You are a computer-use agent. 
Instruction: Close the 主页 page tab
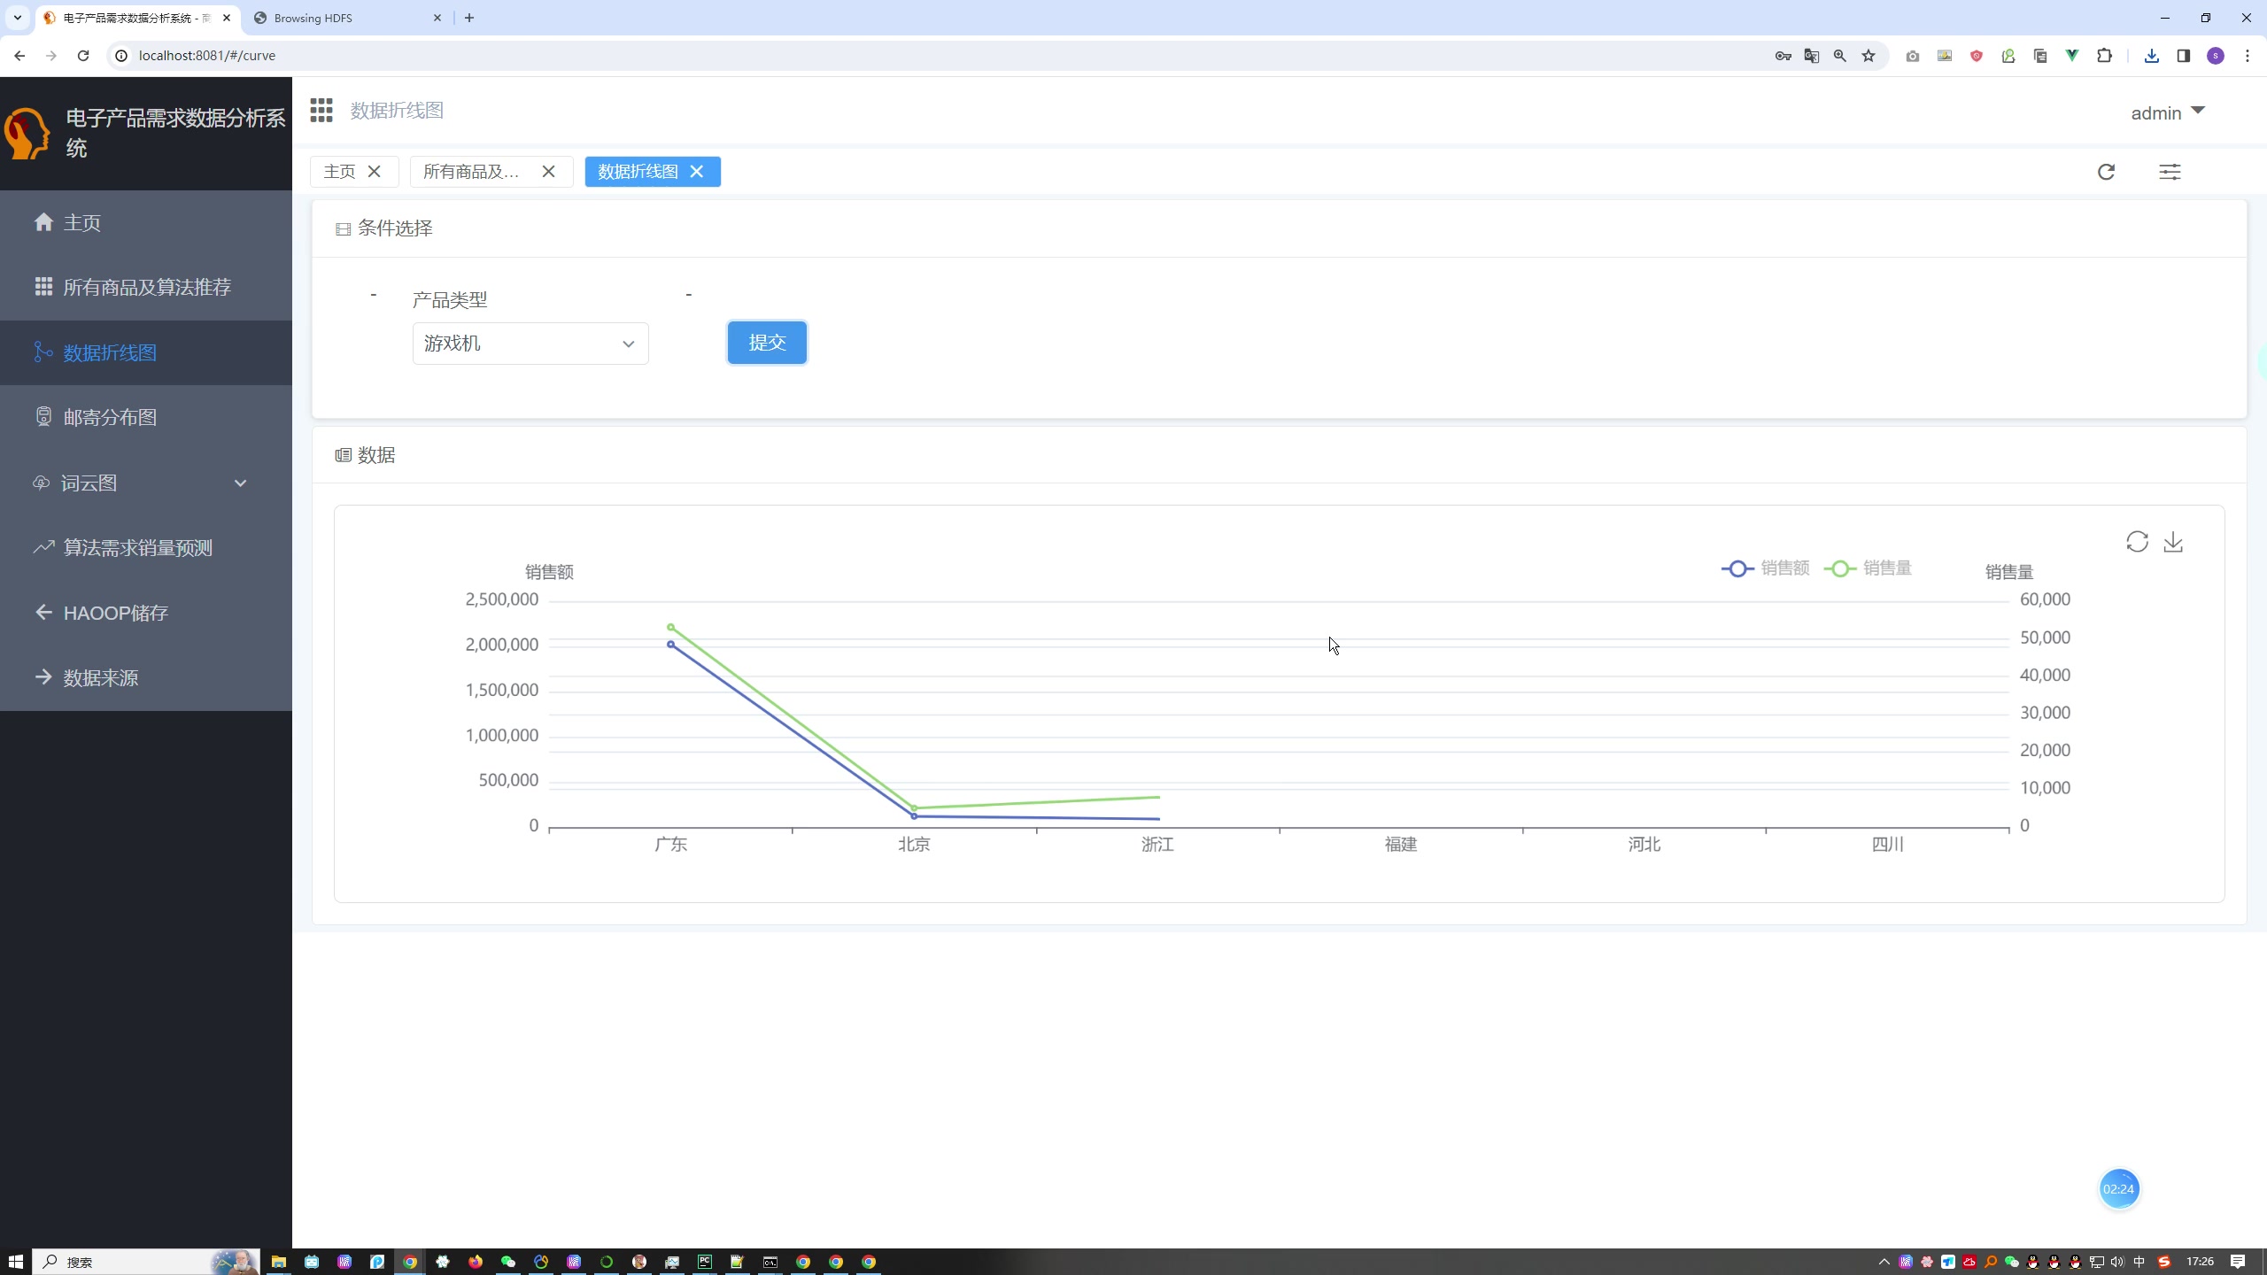coord(375,172)
